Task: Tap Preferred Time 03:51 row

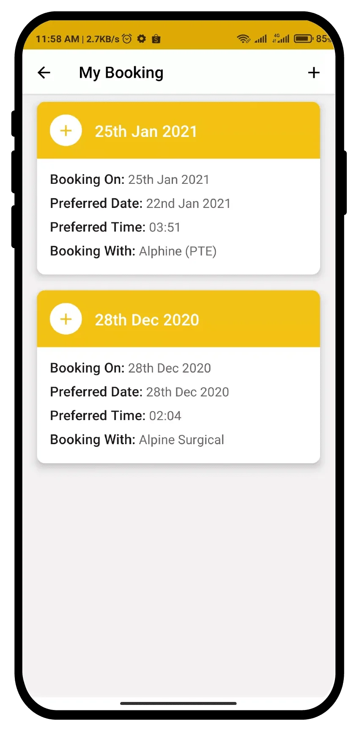Action: coord(115,227)
